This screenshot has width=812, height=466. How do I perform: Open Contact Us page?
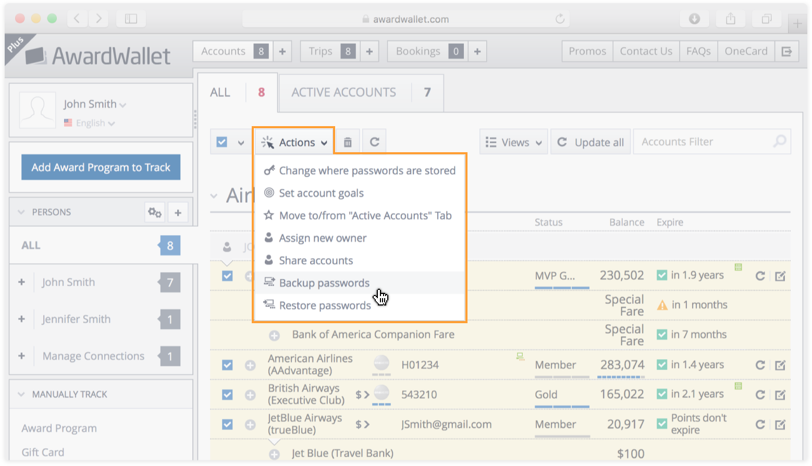click(x=646, y=51)
